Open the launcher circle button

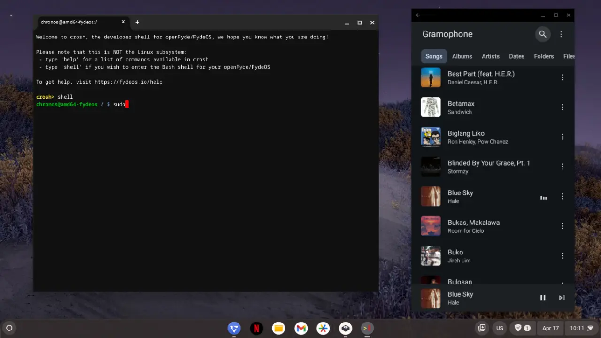pyautogui.click(x=9, y=328)
